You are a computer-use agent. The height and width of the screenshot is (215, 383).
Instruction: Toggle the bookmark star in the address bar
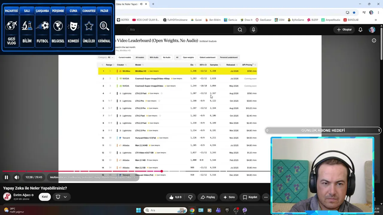[354, 13]
